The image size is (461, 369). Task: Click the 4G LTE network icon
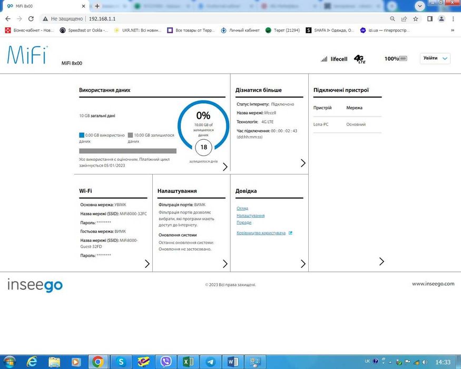359,59
